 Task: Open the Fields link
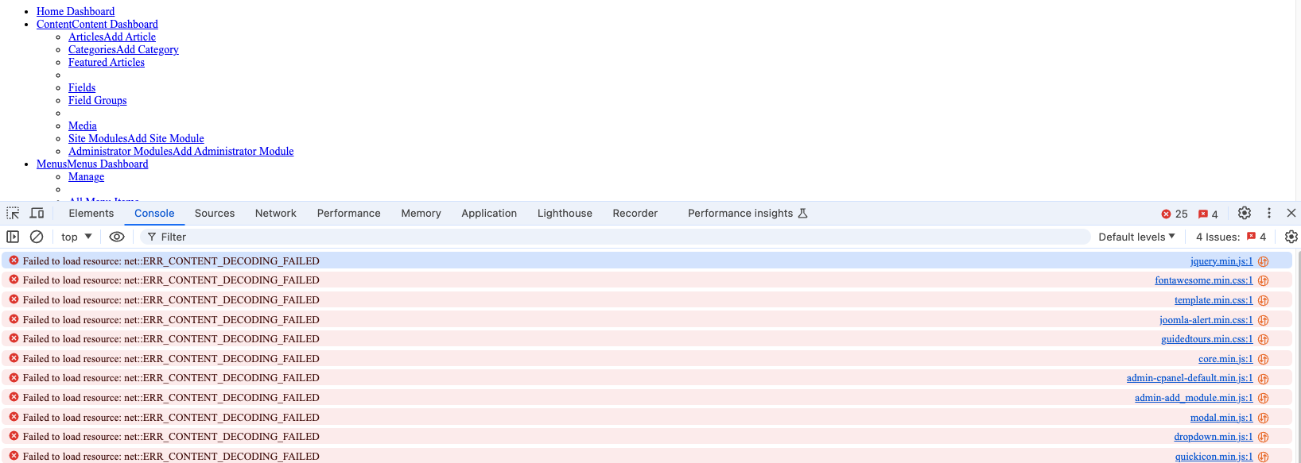tap(82, 87)
